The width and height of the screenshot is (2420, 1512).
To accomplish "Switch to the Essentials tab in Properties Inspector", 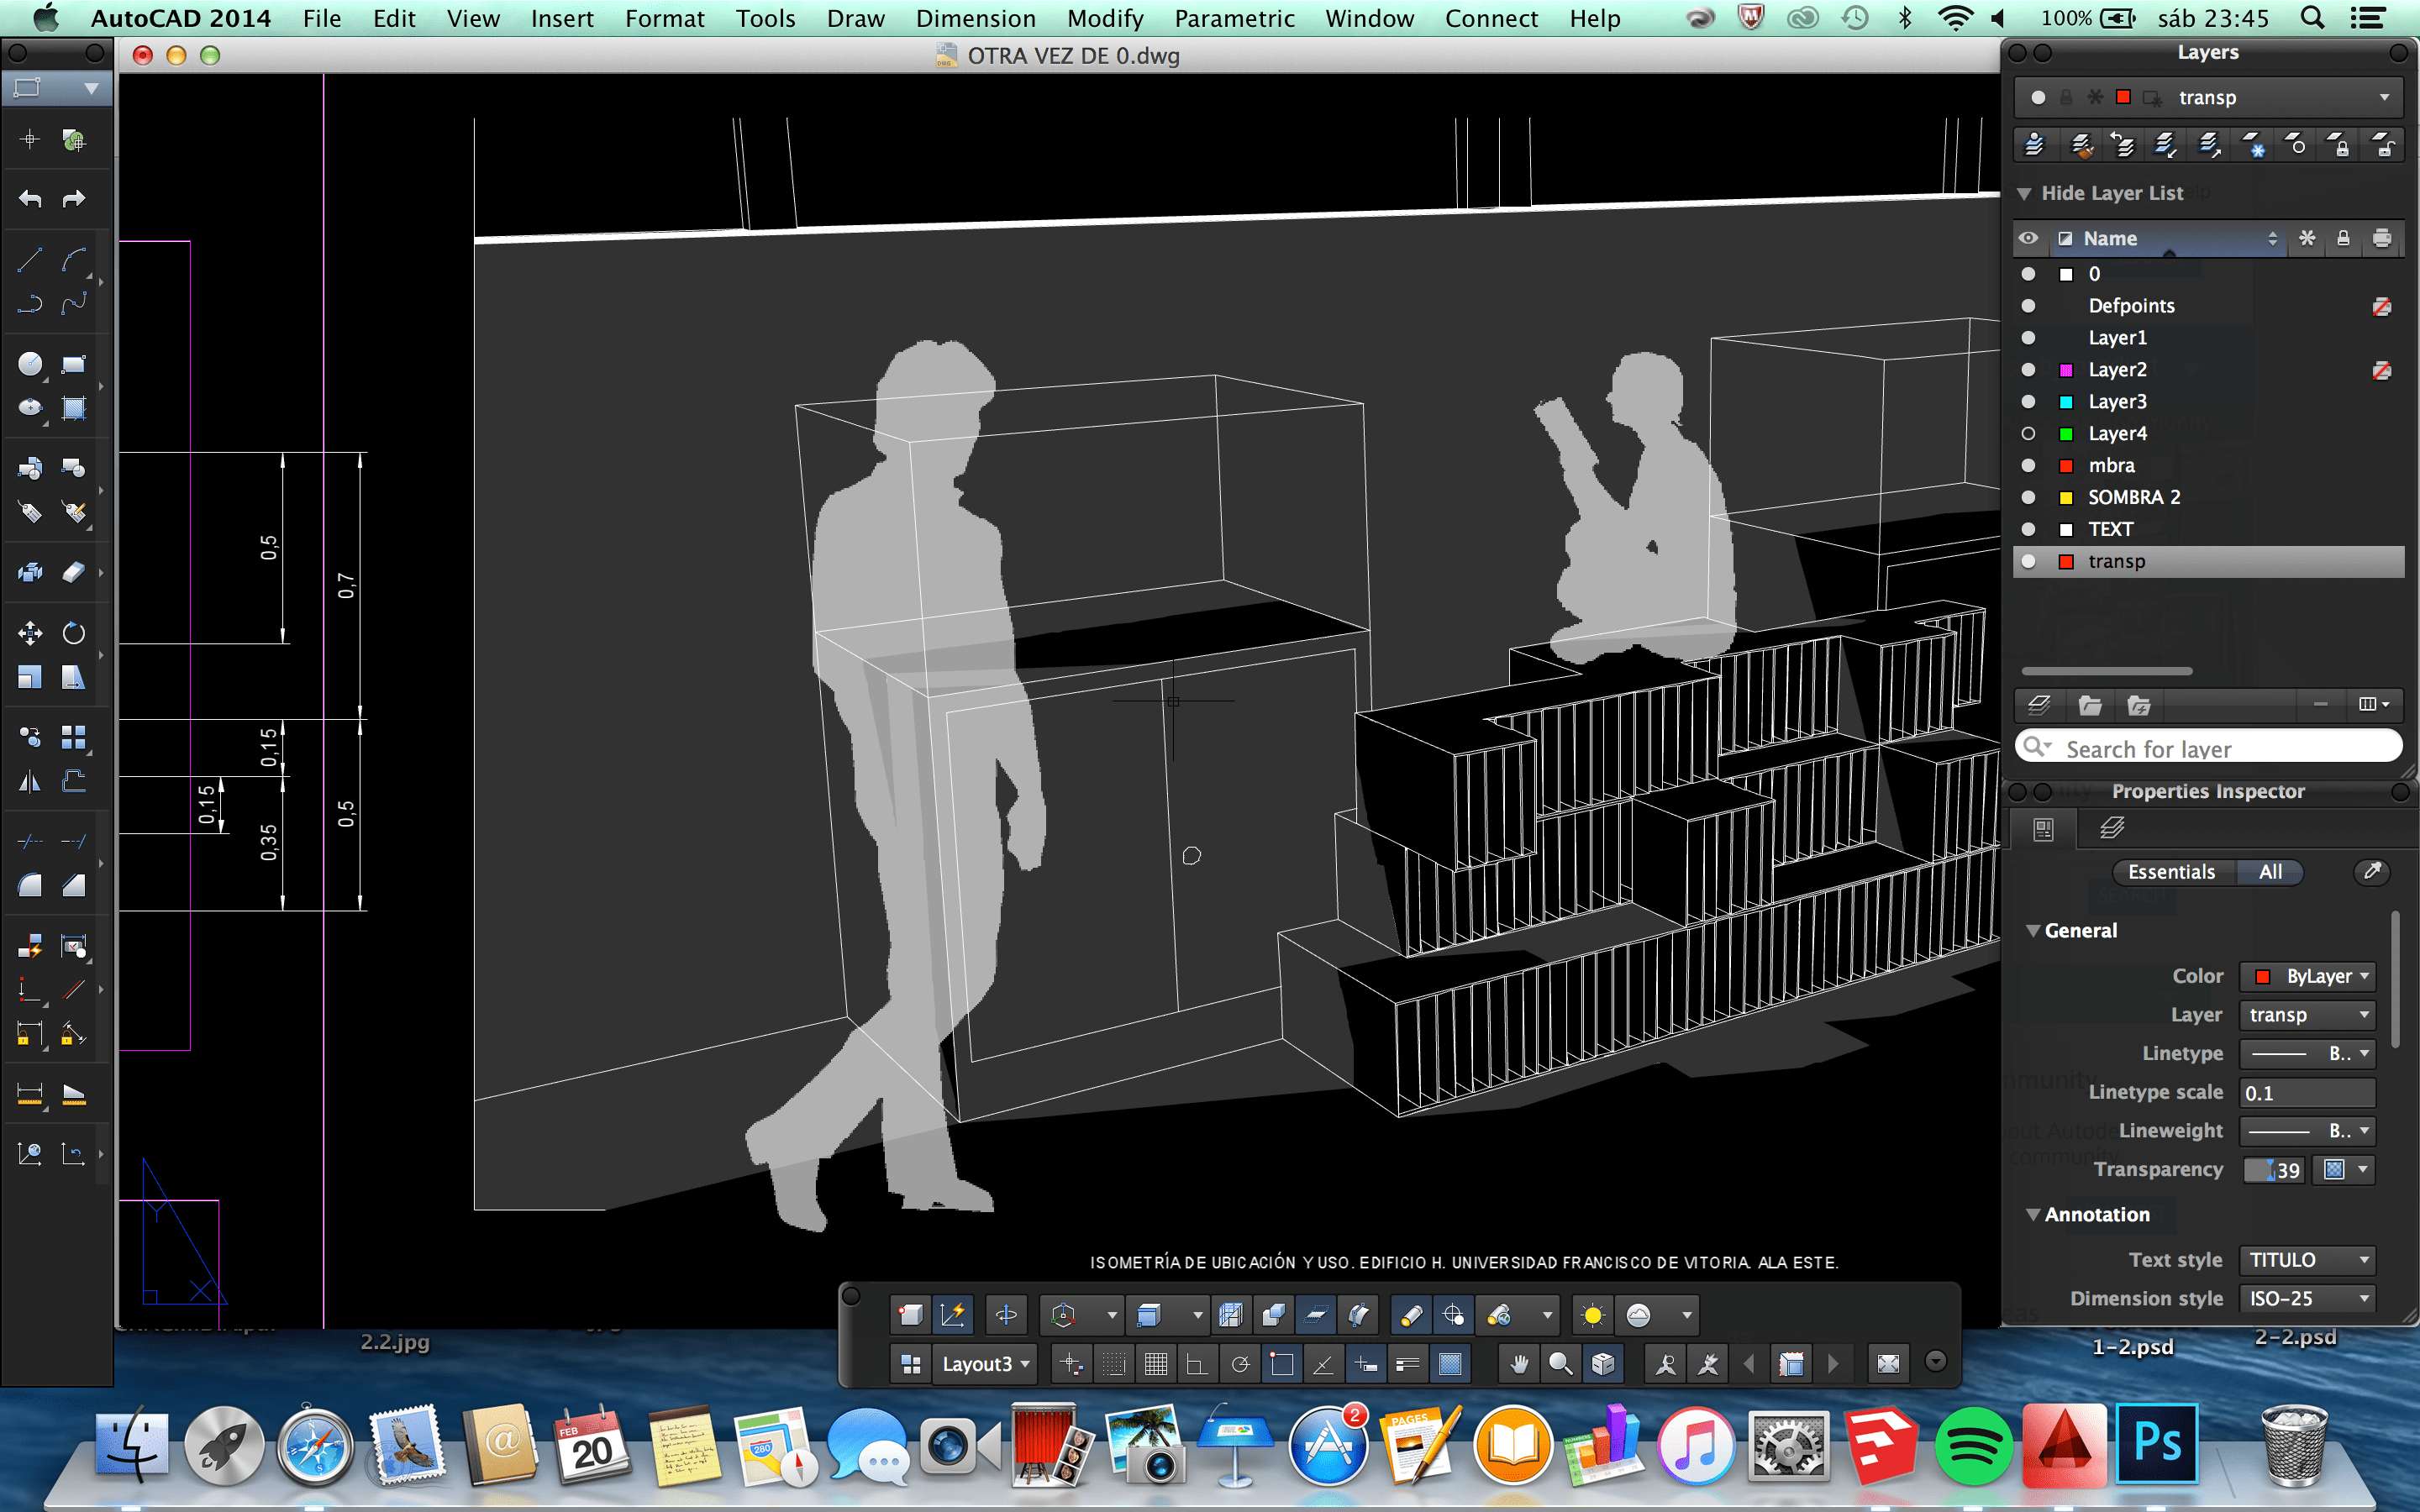I will coord(2172,872).
